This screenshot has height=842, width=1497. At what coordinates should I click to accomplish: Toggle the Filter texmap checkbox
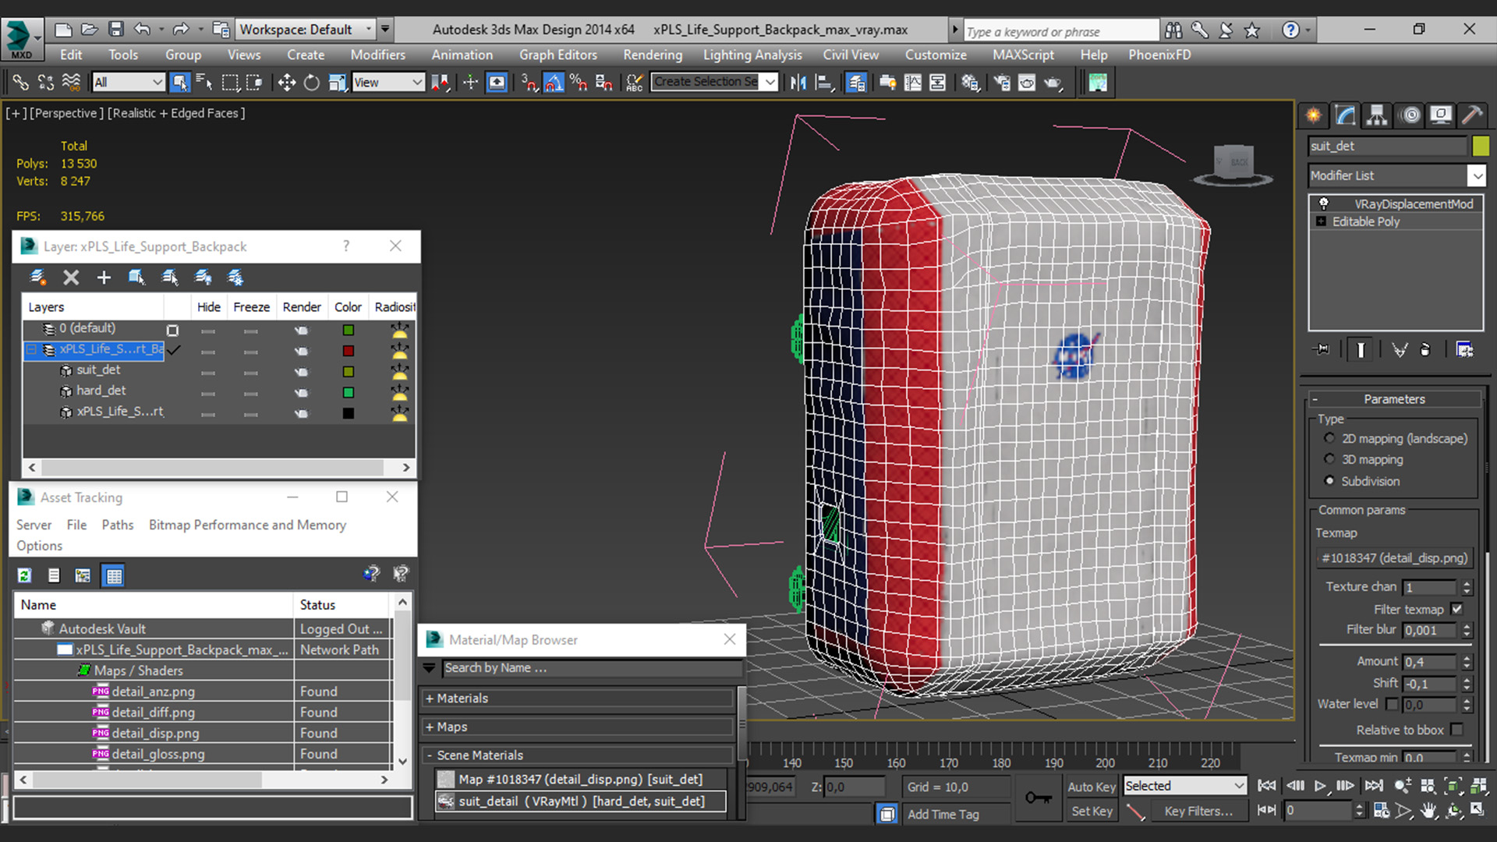tap(1456, 609)
